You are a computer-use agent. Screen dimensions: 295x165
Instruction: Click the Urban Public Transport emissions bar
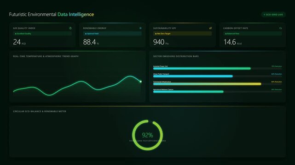coord(193,76)
